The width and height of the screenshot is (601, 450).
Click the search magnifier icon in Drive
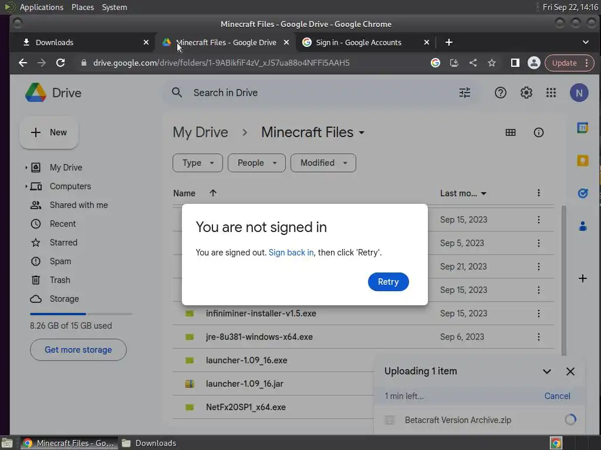tap(177, 93)
